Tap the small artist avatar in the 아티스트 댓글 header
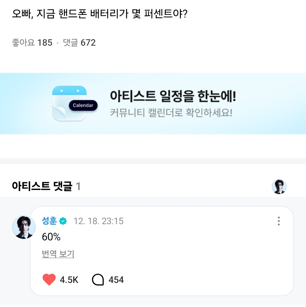This screenshot has width=306, height=307. tap(279, 187)
